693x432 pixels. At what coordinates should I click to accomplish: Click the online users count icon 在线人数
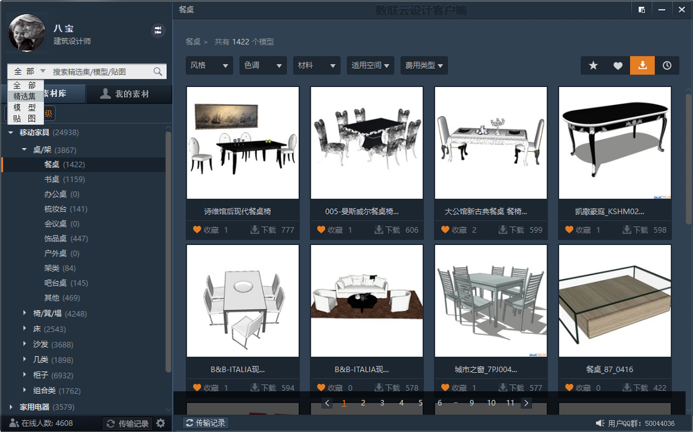click(14, 423)
